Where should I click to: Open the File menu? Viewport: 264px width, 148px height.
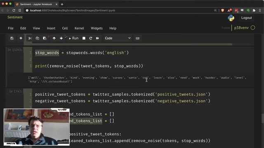pos(11,28)
